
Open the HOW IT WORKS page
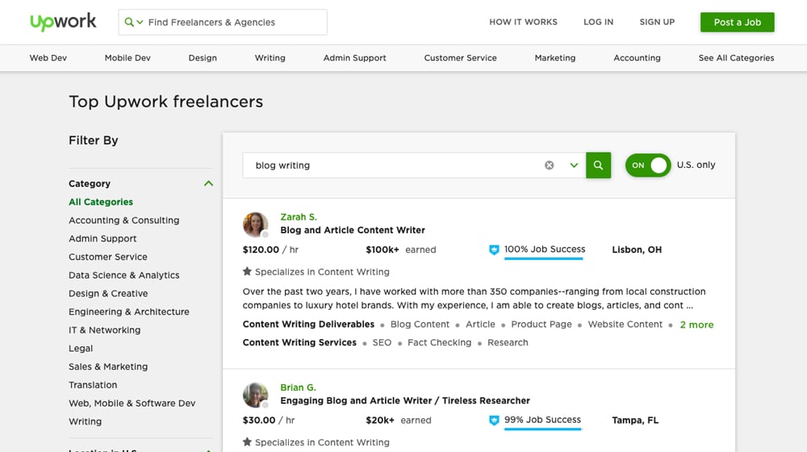(x=523, y=22)
